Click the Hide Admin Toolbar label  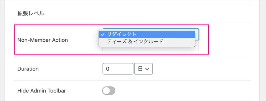[42, 91]
